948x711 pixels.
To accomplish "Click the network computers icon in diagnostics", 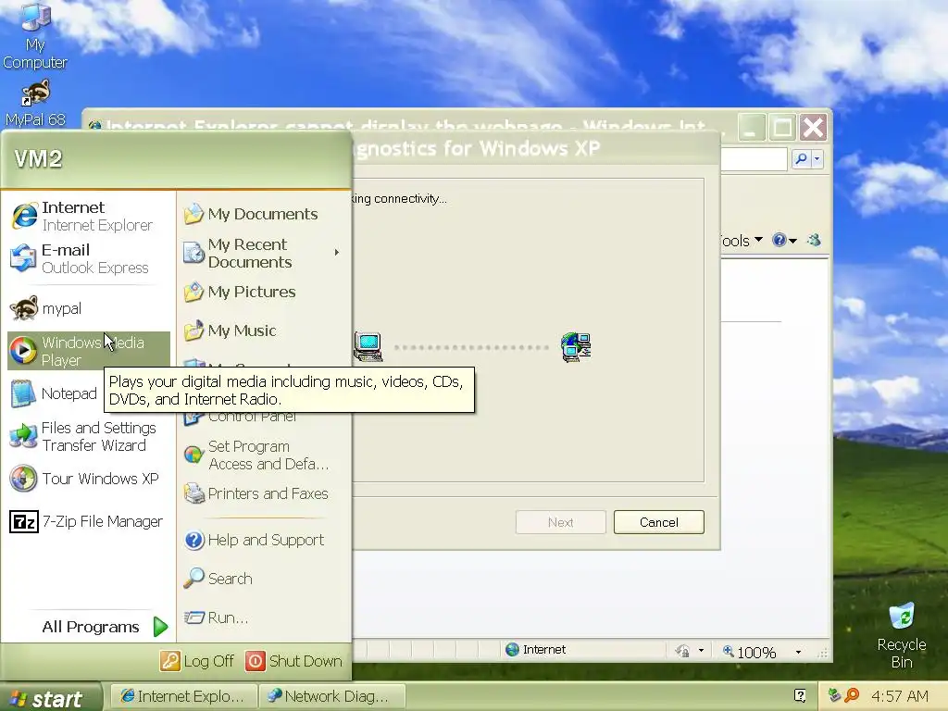I will click(576, 347).
